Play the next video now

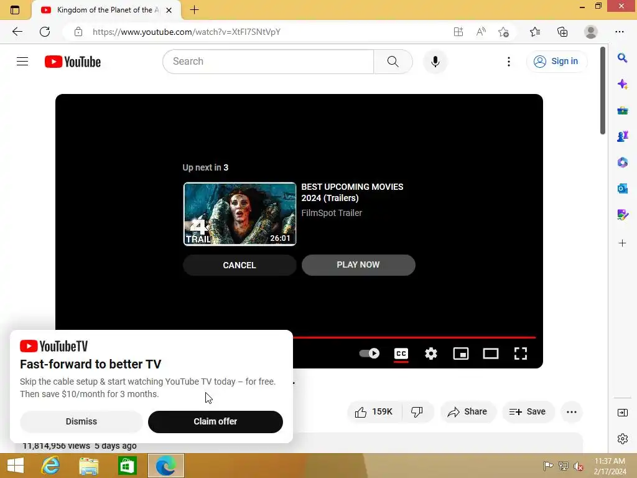tap(358, 265)
